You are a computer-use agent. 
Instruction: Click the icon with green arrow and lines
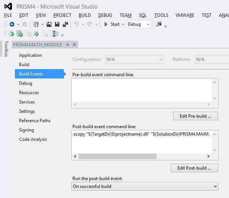36,34
